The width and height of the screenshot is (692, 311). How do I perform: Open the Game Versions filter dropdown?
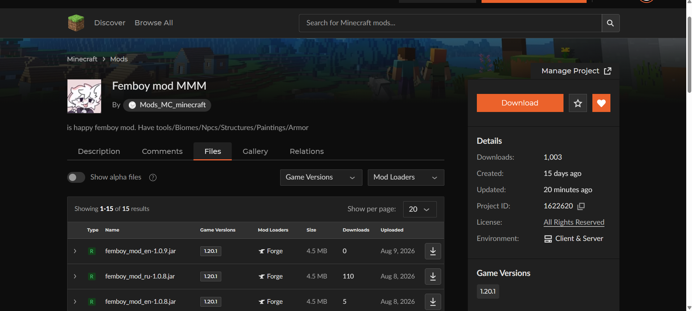(321, 177)
